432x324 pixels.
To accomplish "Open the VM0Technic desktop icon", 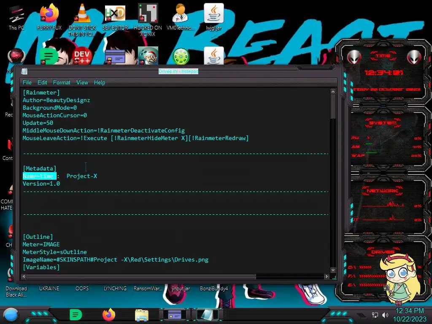I will pyautogui.click(x=181, y=17).
